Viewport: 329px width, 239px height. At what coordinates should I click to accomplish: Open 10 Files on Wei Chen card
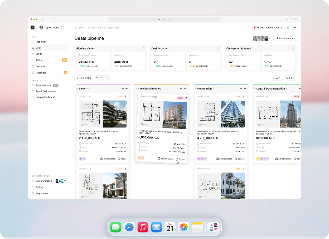coord(240,159)
